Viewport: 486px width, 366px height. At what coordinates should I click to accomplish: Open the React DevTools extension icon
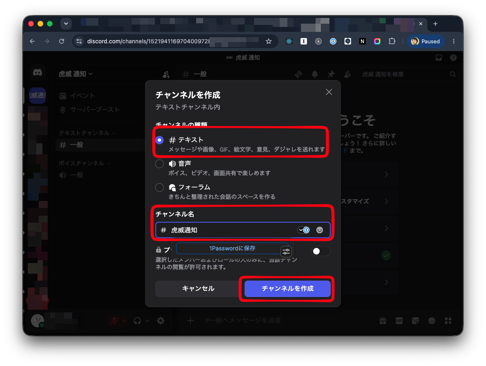point(289,41)
